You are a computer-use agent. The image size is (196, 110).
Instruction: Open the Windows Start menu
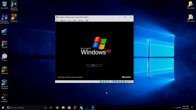pyautogui.click(x=3, y=108)
